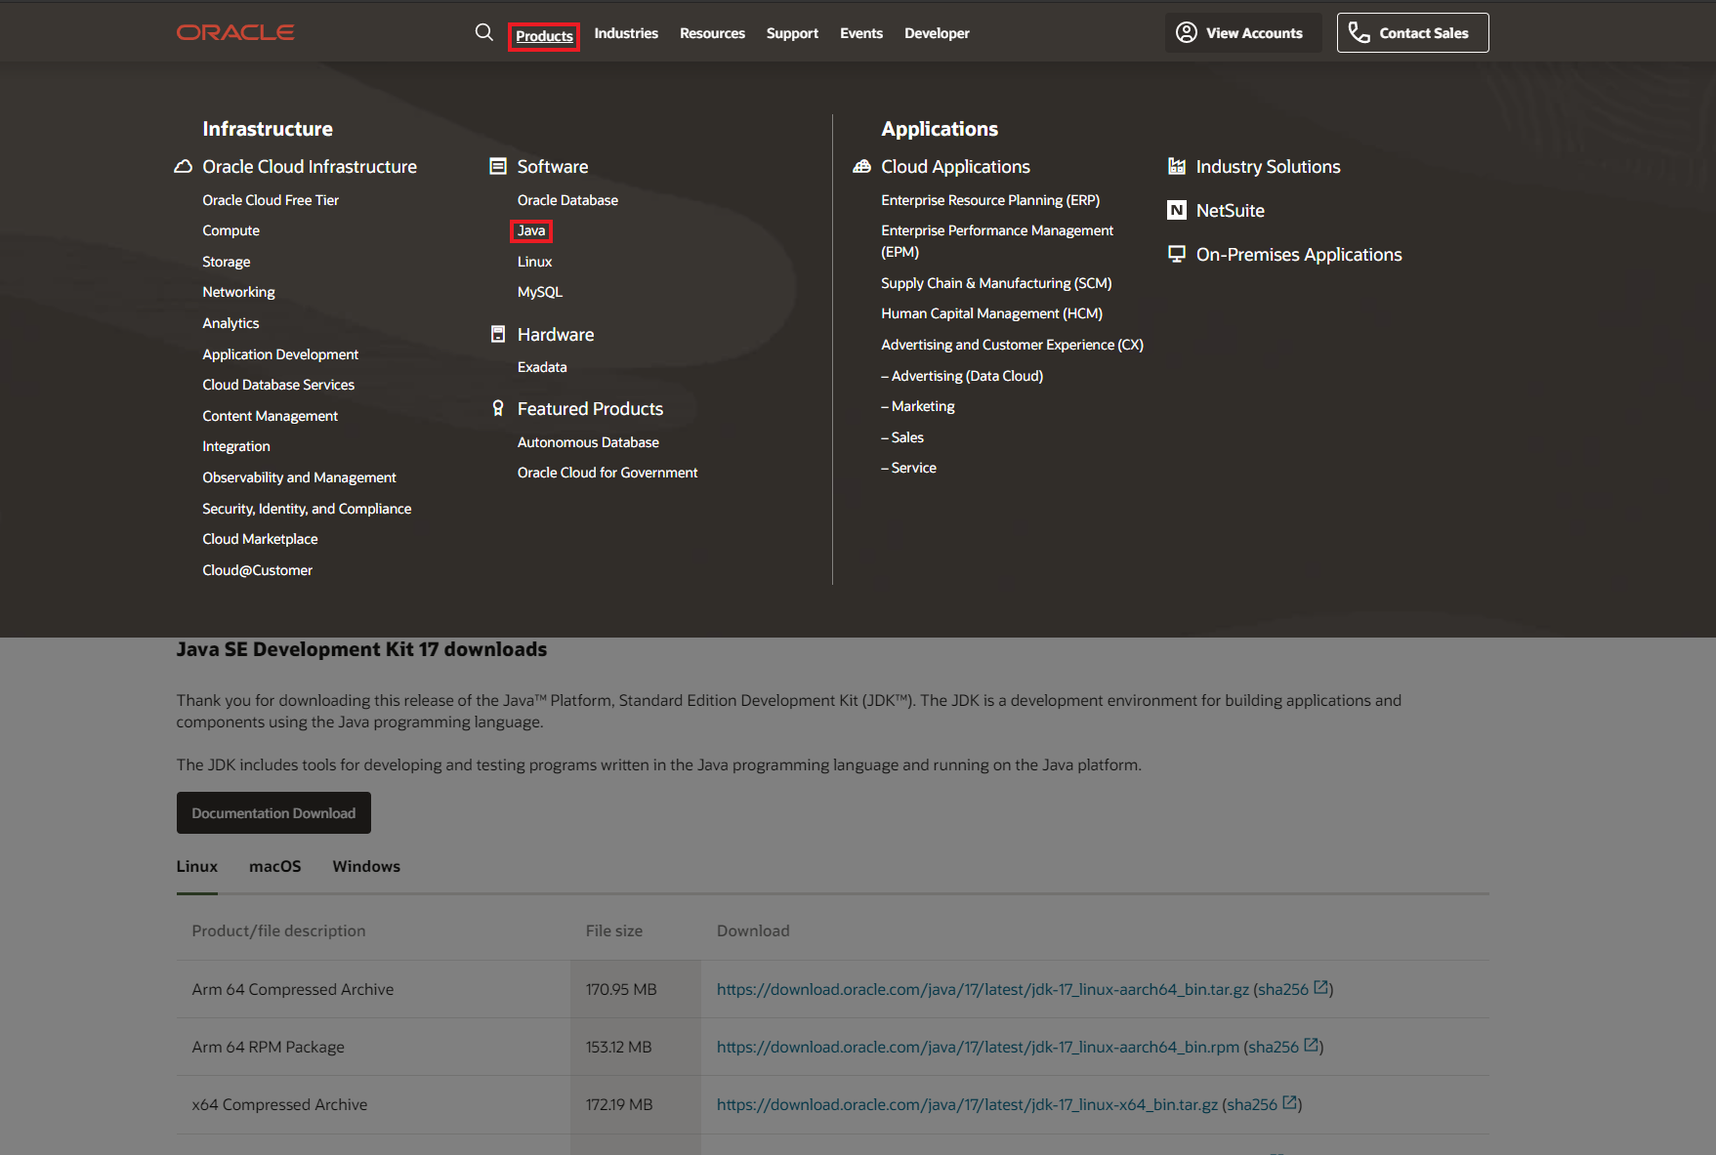The height and width of the screenshot is (1155, 1716).
Task: Switch to the macOS tab
Action: pyautogui.click(x=275, y=866)
